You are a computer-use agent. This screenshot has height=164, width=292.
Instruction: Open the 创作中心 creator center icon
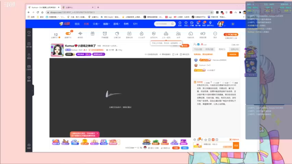(210, 24)
